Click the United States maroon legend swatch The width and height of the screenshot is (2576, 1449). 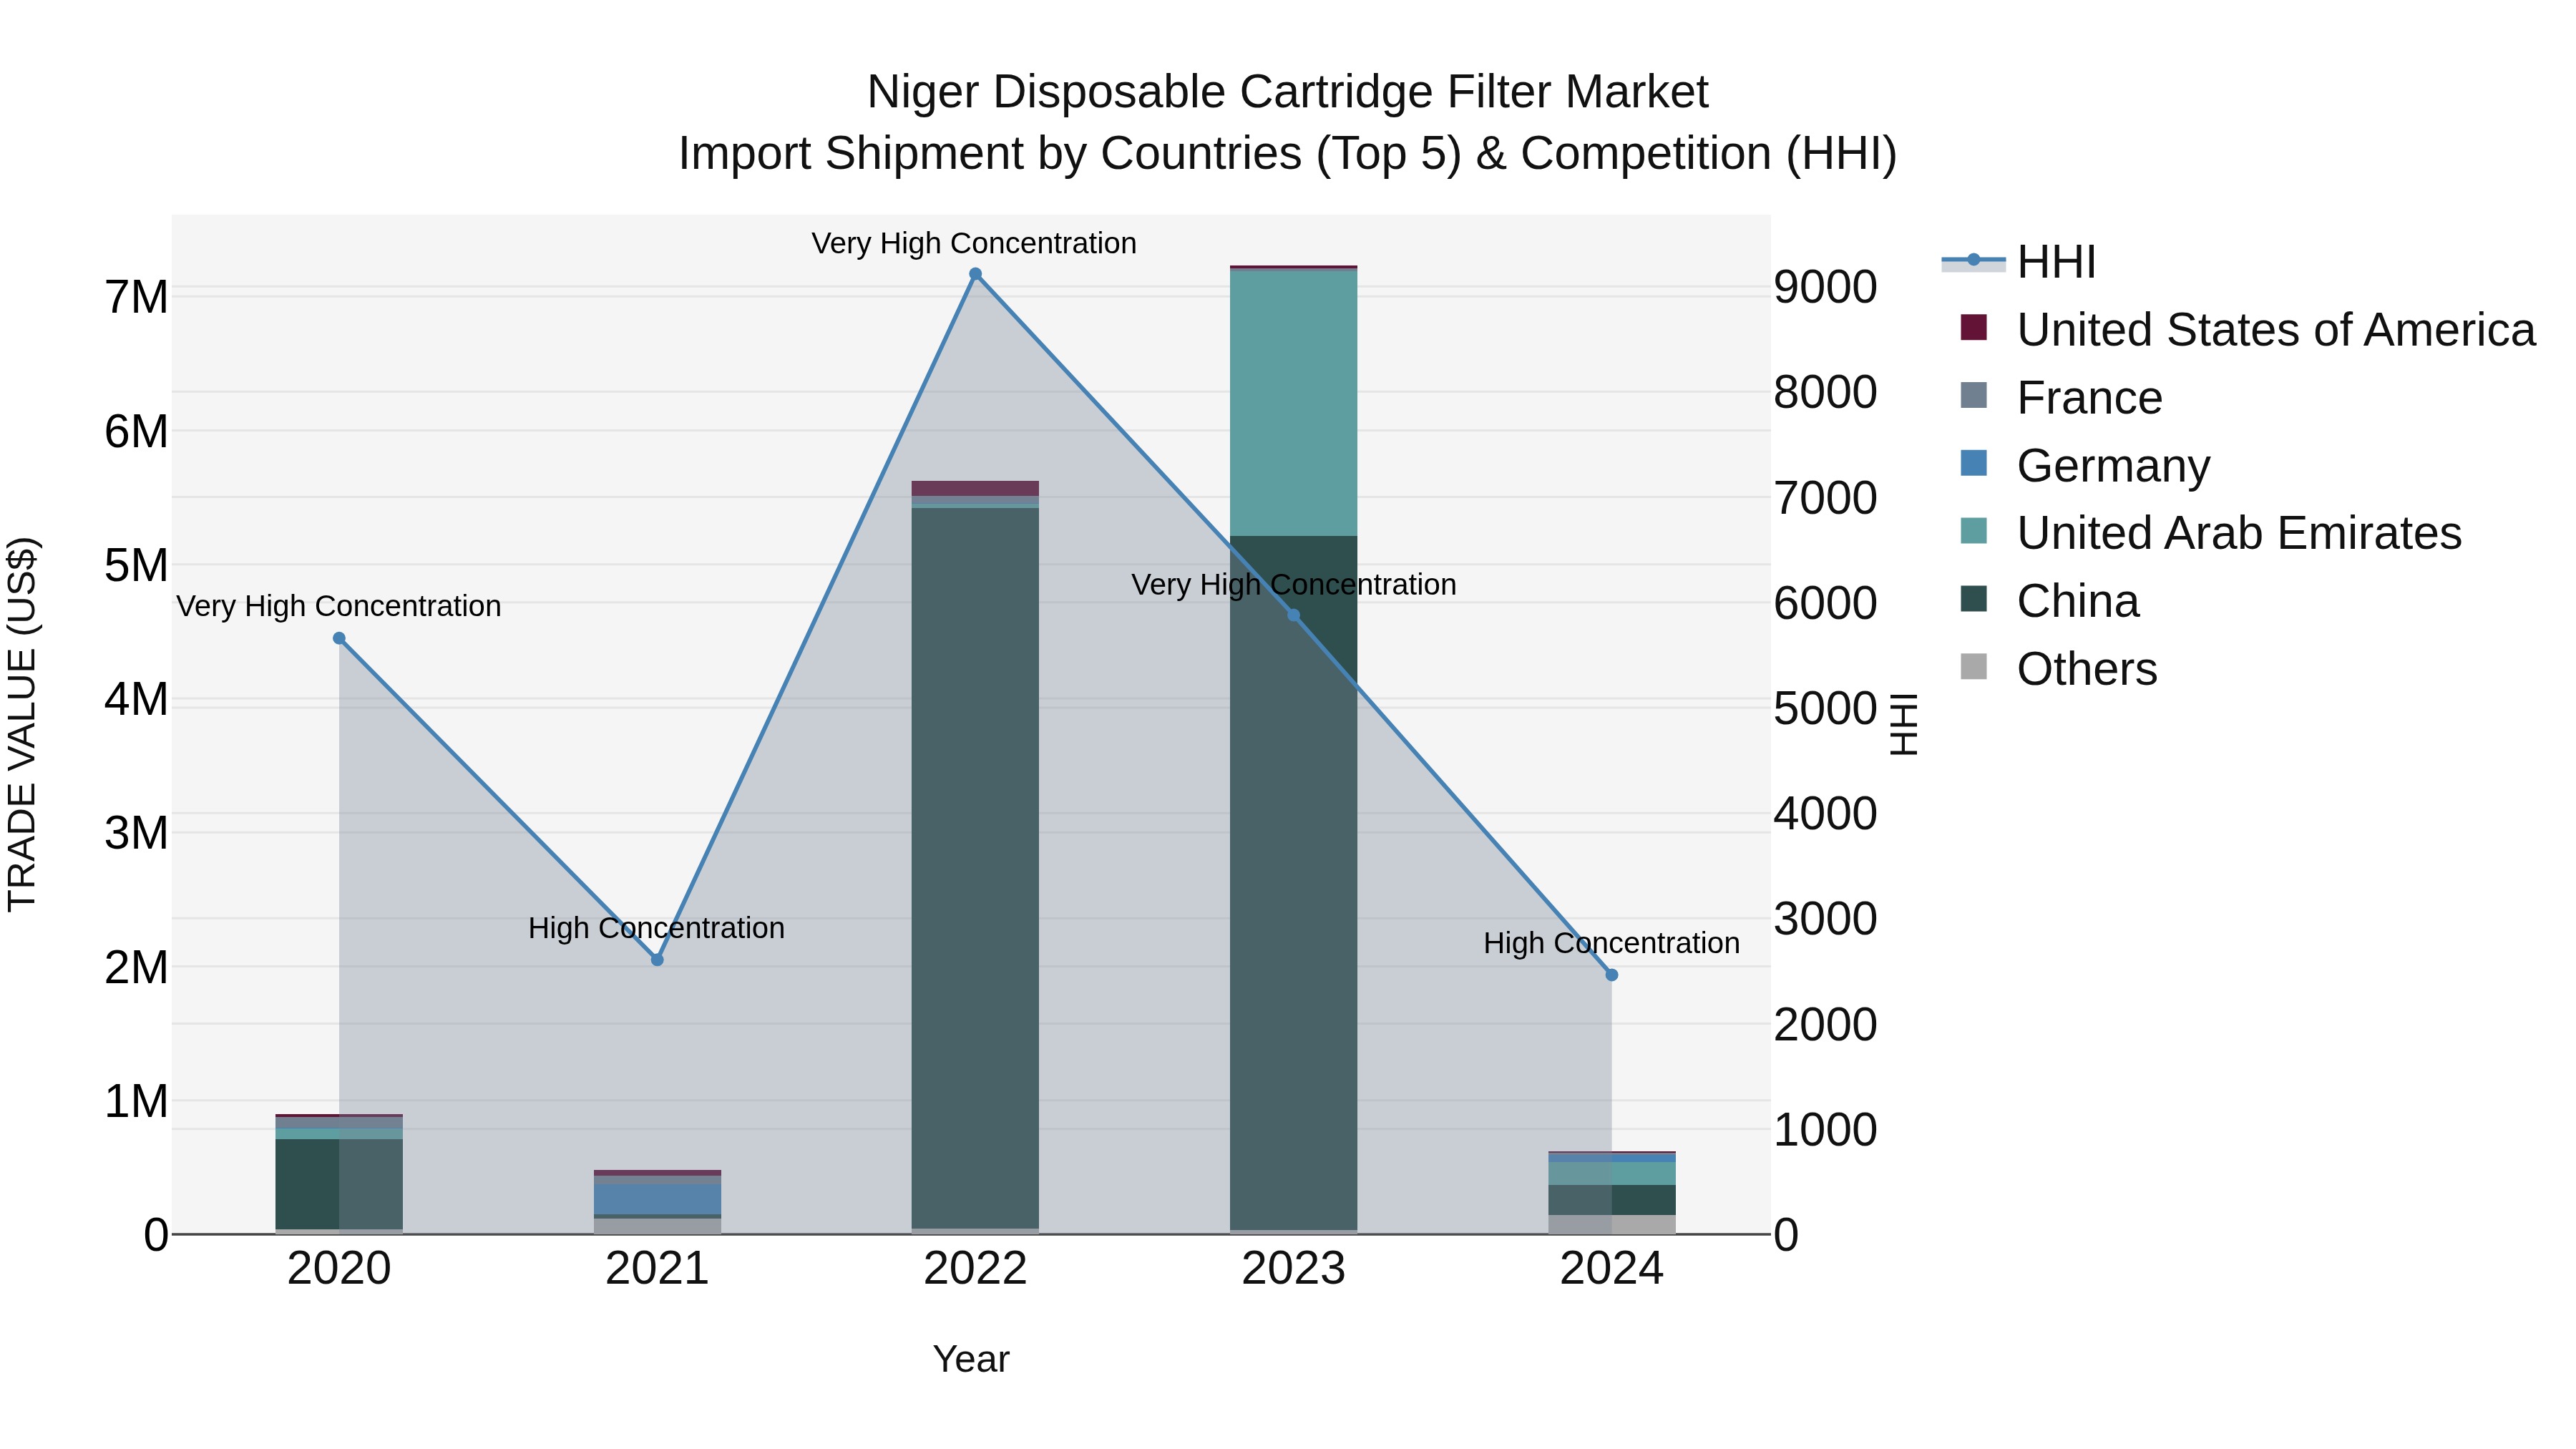point(1973,327)
